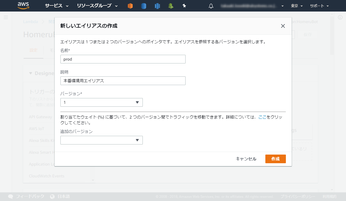Open the 追加のバージョン dropdown
The image size is (346, 201).
pos(101,140)
